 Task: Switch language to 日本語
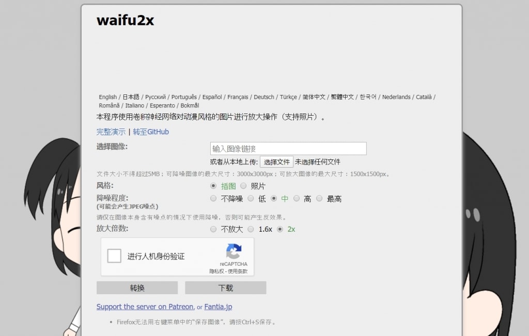tap(131, 97)
